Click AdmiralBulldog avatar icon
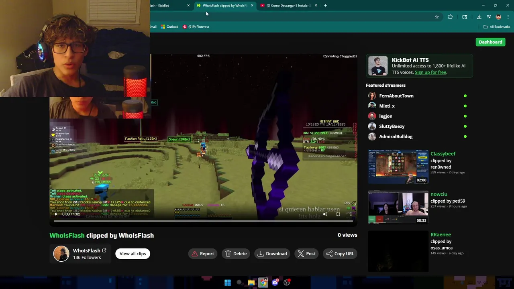The height and width of the screenshot is (289, 514). point(372,136)
